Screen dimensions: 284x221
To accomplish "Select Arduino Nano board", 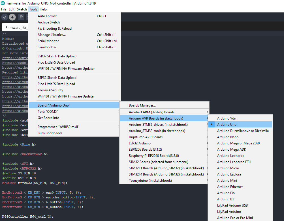I will (240, 137).
